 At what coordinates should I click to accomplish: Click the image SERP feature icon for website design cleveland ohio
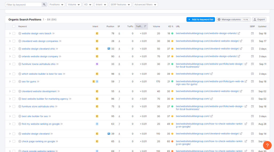(109, 49)
